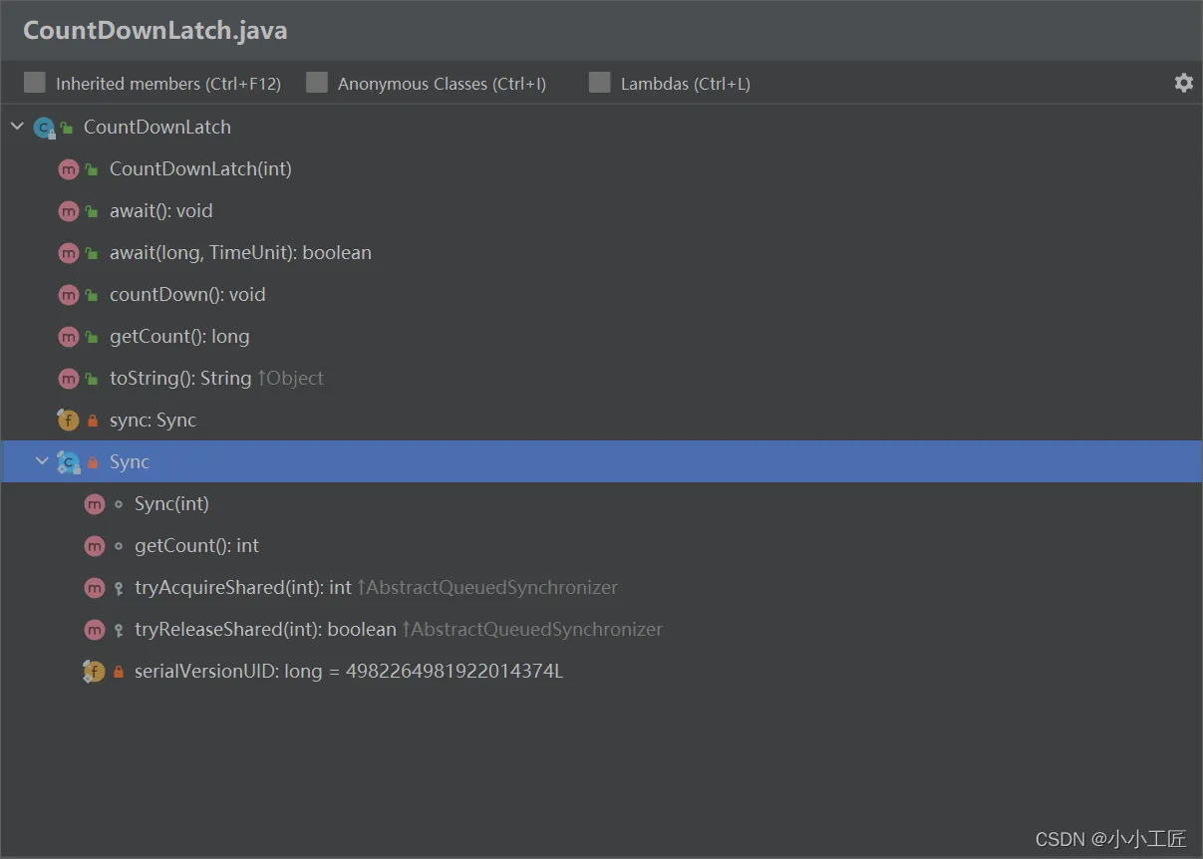This screenshot has width=1203, height=859.
Task: Toggle the Anonymous Classes checkbox
Action: click(x=317, y=83)
